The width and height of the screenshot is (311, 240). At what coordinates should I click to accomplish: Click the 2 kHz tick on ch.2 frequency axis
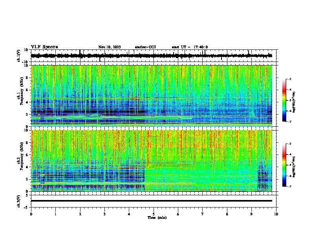click(x=27, y=179)
